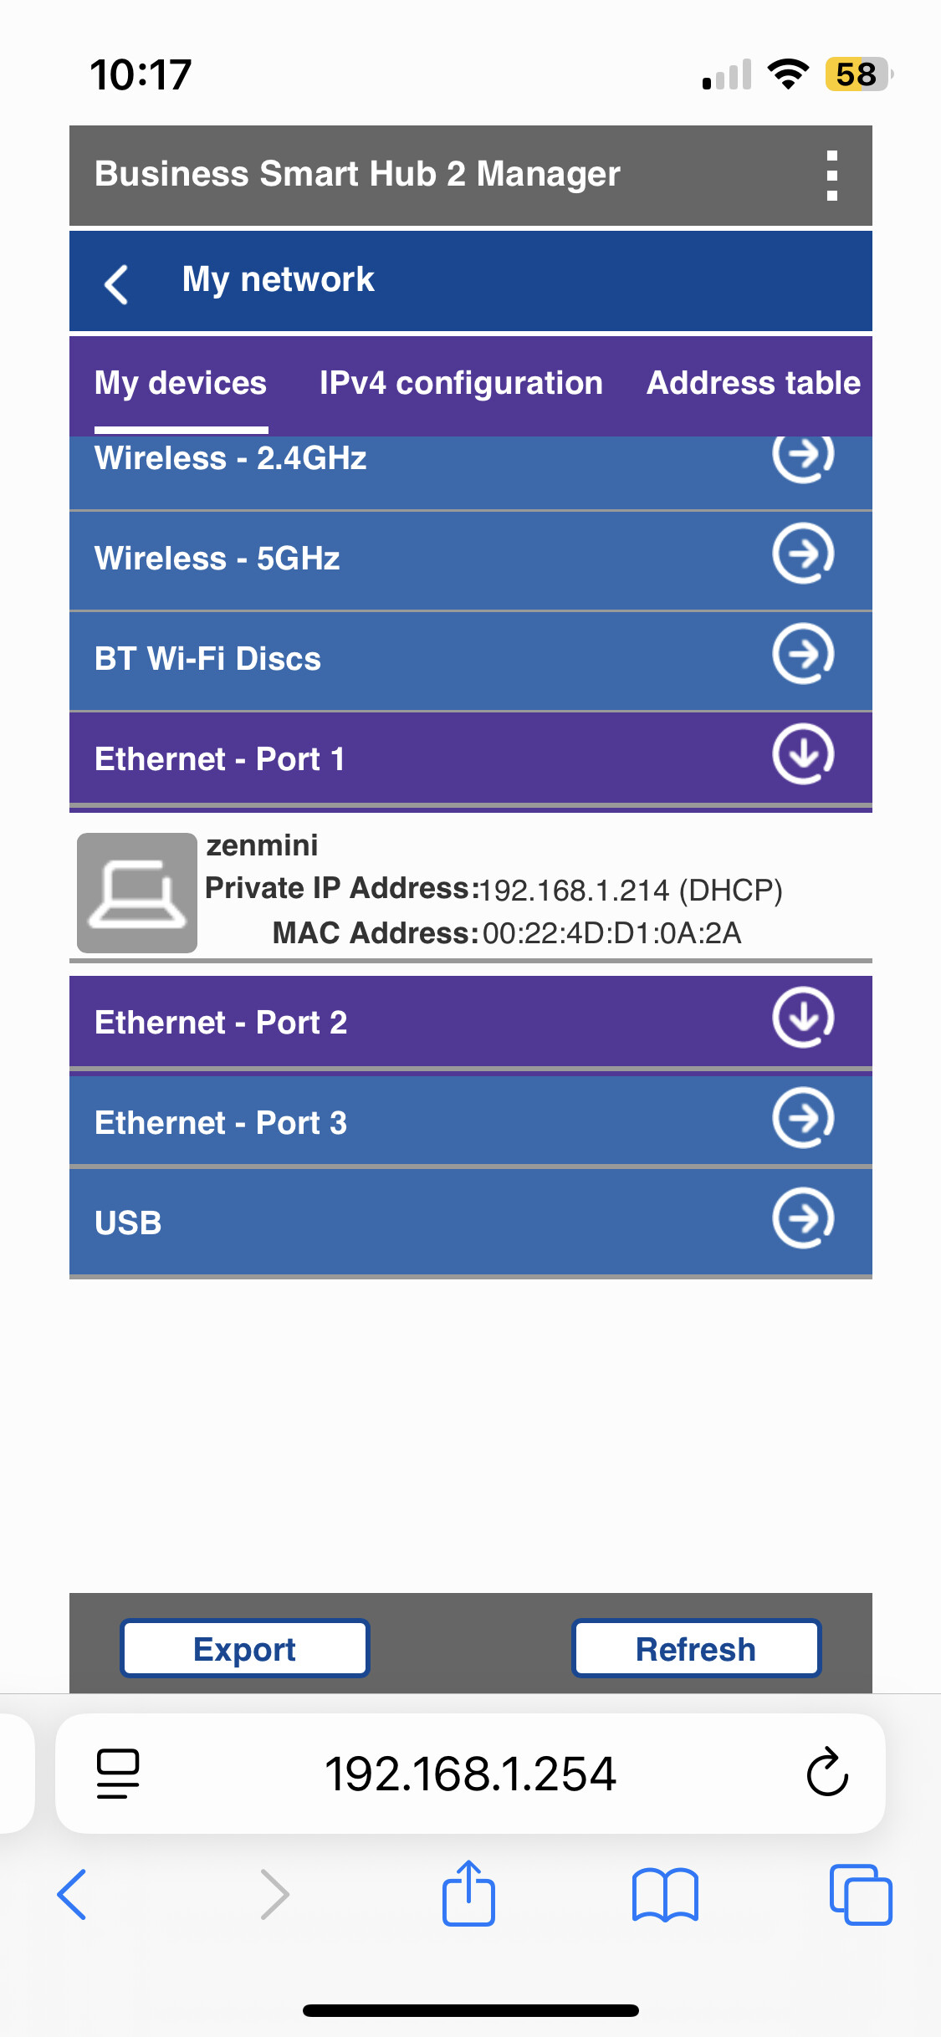
Task: Tap the zenmini laptop device icon
Action: point(137,892)
